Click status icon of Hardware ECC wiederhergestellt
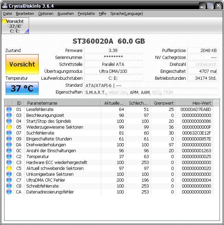 9,162
